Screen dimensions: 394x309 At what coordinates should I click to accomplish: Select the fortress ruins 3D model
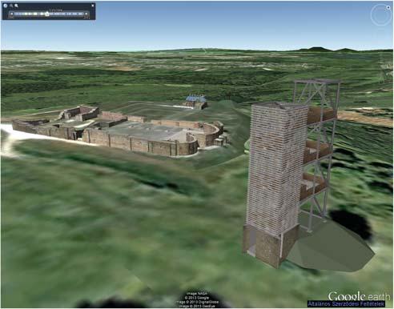pos(119,130)
